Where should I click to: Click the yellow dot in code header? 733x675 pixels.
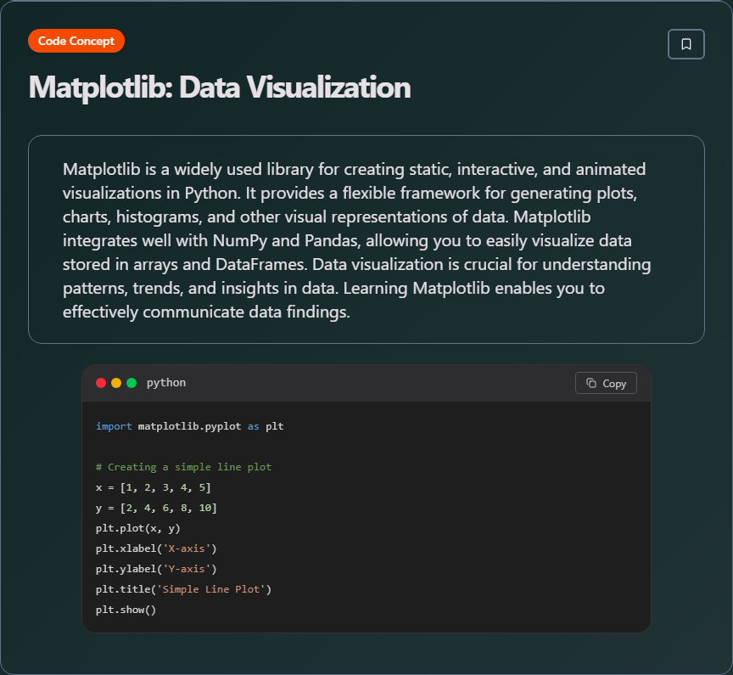click(x=116, y=383)
